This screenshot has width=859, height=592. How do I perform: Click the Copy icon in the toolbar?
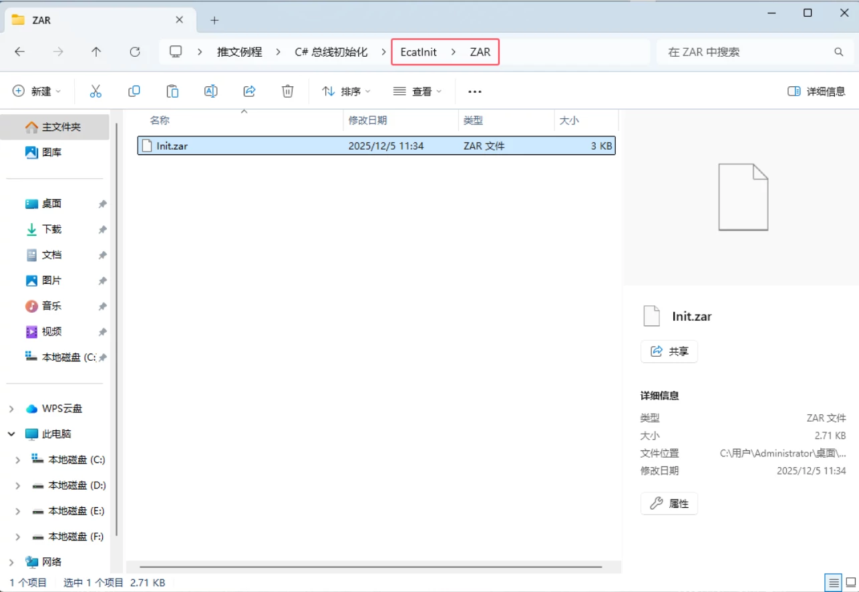tap(134, 91)
